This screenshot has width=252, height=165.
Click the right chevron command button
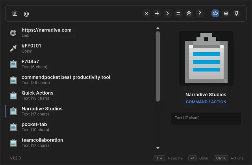(168, 13)
